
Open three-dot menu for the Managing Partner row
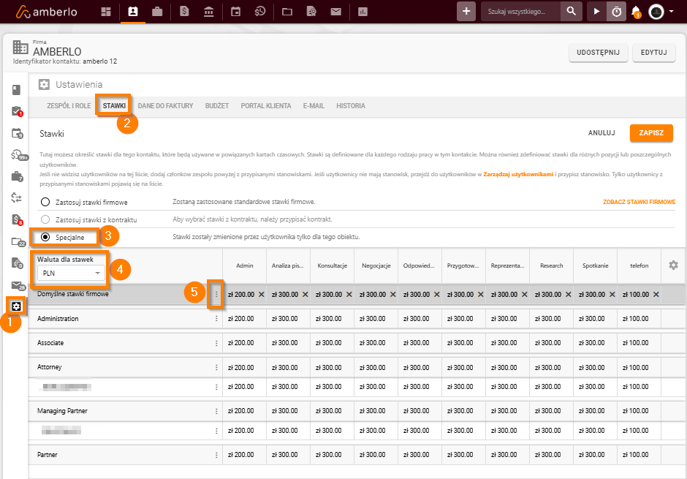click(216, 411)
